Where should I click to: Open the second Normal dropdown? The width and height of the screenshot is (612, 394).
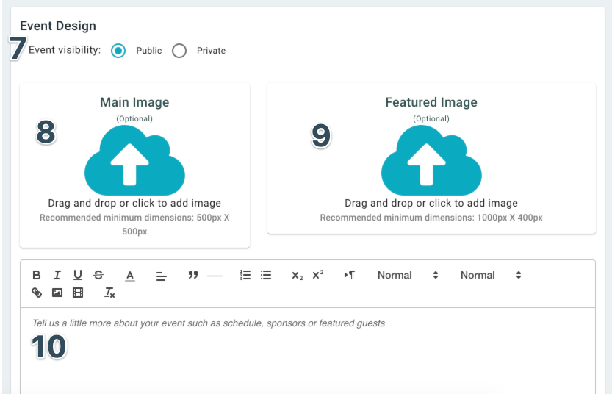pyautogui.click(x=491, y=275)
